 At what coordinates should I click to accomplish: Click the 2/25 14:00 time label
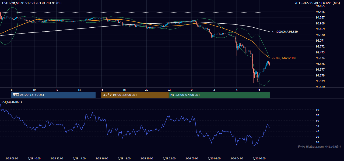[x=79, y=159]
